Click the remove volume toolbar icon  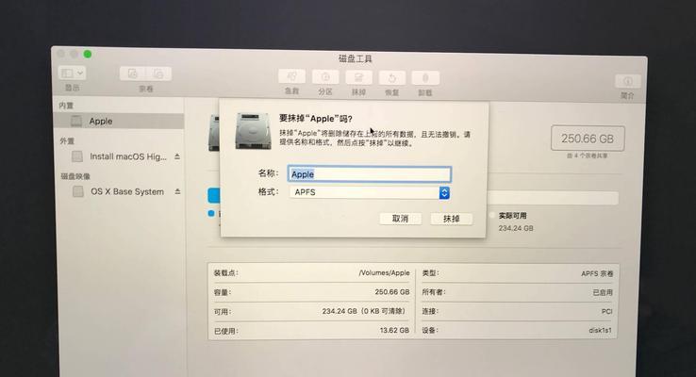click(x=158, y=74)
